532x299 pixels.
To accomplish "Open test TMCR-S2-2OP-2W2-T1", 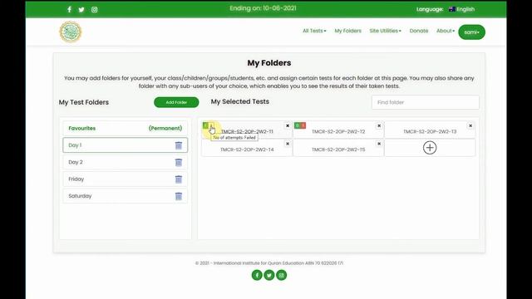I will 247,131.
